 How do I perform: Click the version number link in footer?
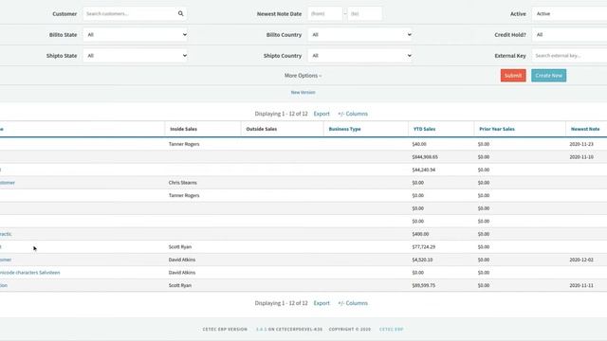pyautogui.click(x=262, y=330)
